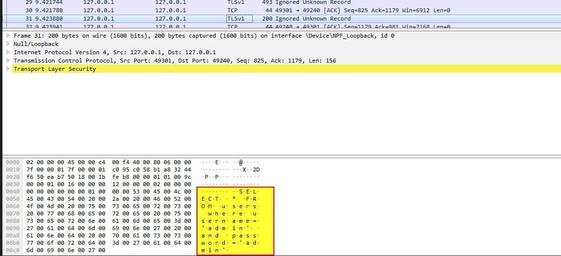
Task: Click hex offset 0020 row label
Action: (12, 177)
